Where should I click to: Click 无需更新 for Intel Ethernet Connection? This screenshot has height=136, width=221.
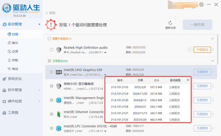[x=202, y=114]
